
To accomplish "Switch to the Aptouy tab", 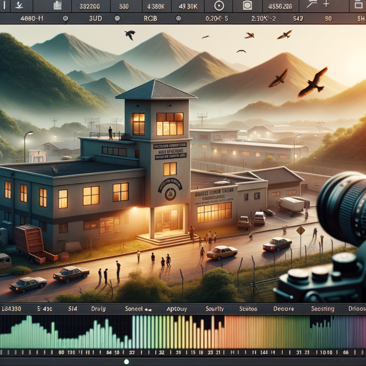I will point(177,309).
